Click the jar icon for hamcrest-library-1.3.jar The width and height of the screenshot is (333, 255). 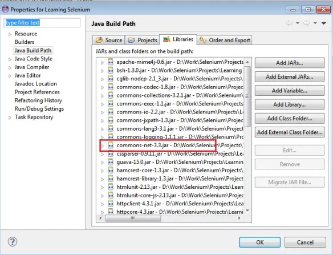tap(111, 179)
